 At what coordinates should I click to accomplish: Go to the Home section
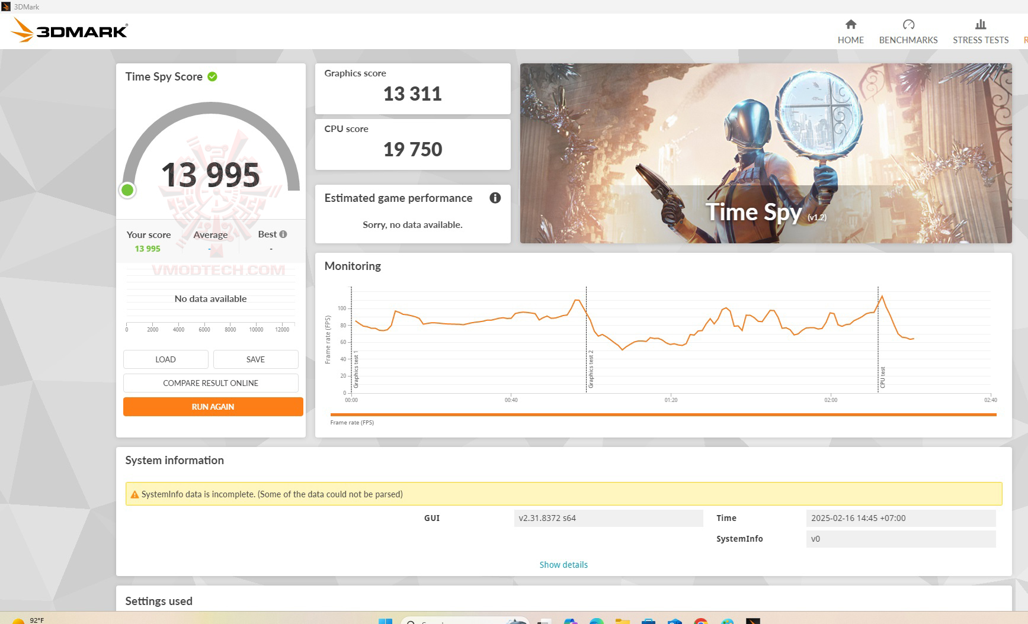[851, 31]
